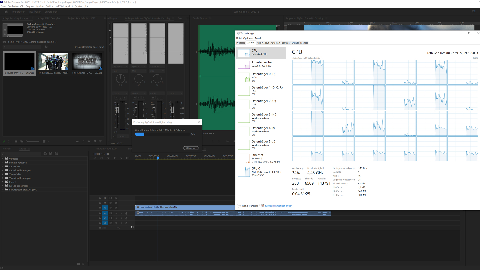Click the new bin folder icon in project panel
This screenshot has width=480, height=270.
(89, 141)
